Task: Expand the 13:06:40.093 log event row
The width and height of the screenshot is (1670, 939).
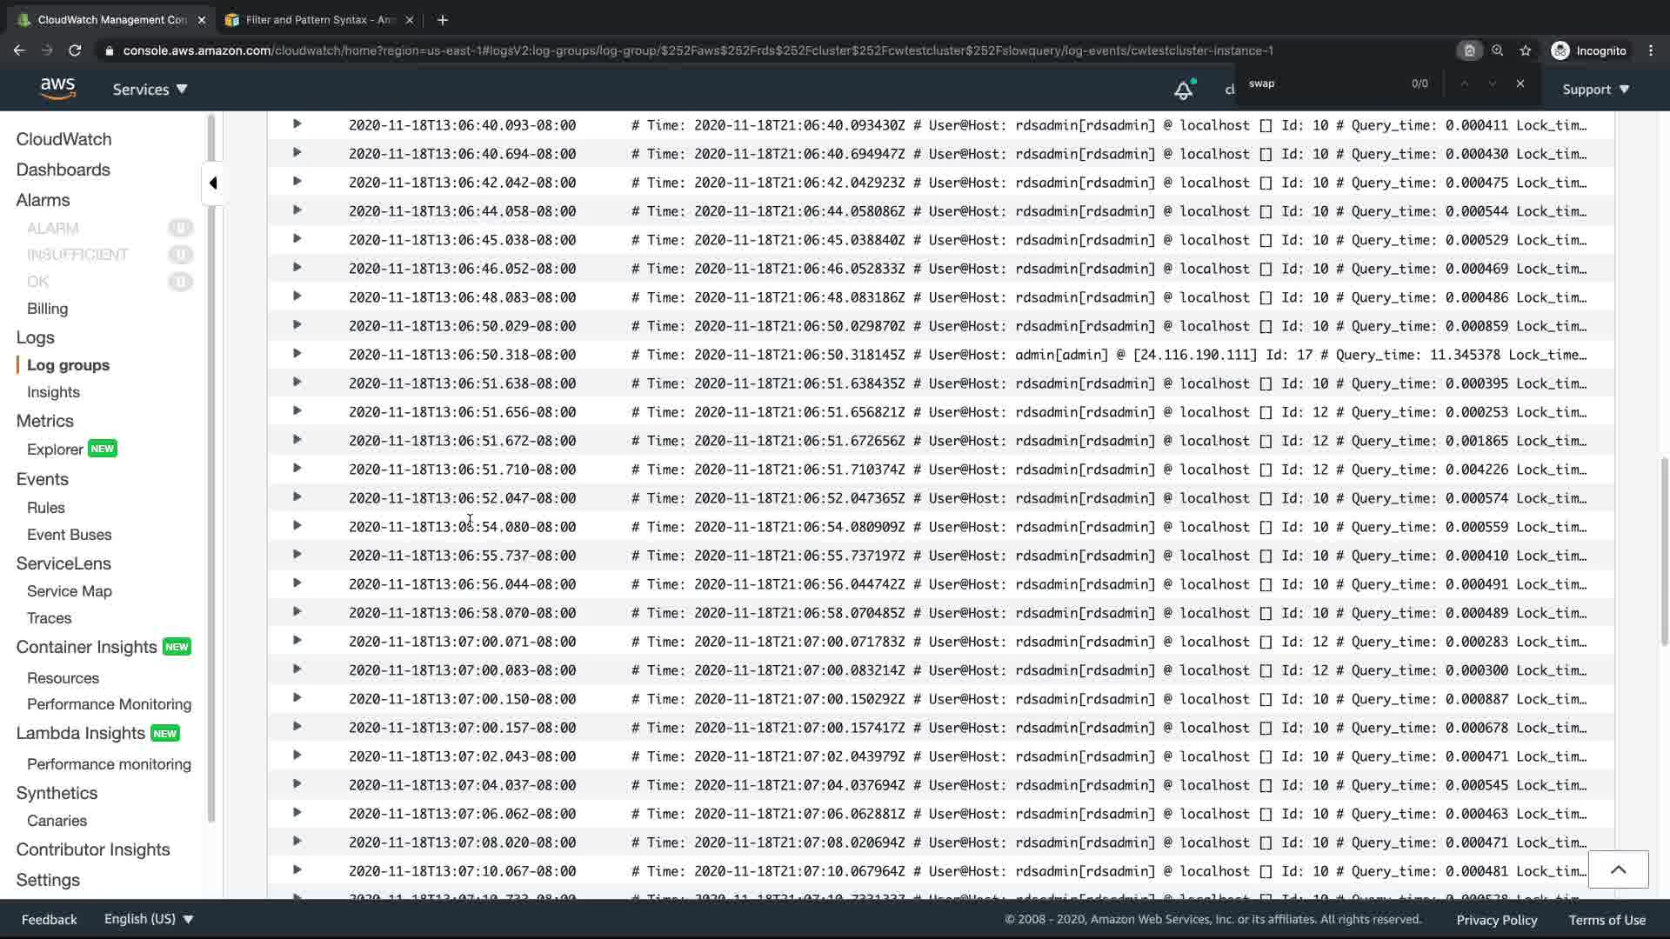Action: pyautogui.click(x=297, y=124)
